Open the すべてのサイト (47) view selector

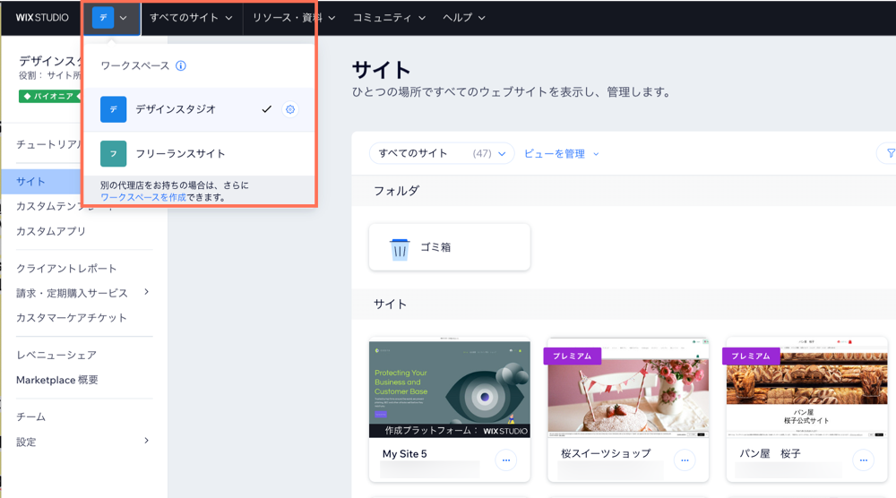442,154
